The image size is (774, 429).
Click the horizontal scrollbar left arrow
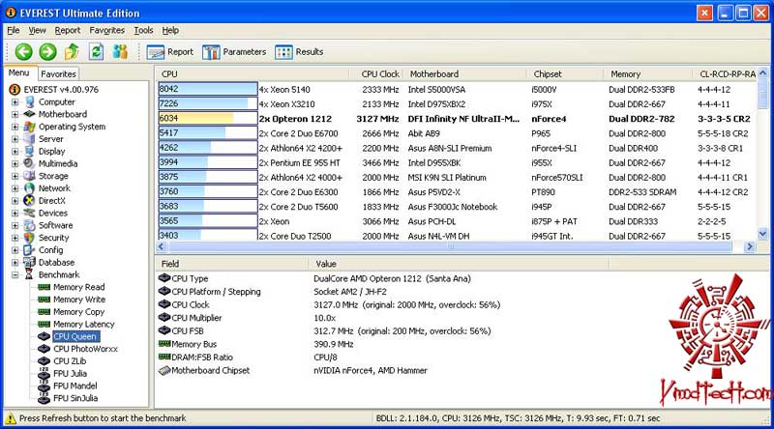pyautogui.click(x=162, y=246)
